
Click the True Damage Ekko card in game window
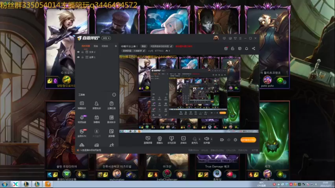pyautogui.click(x=217, y=167)
